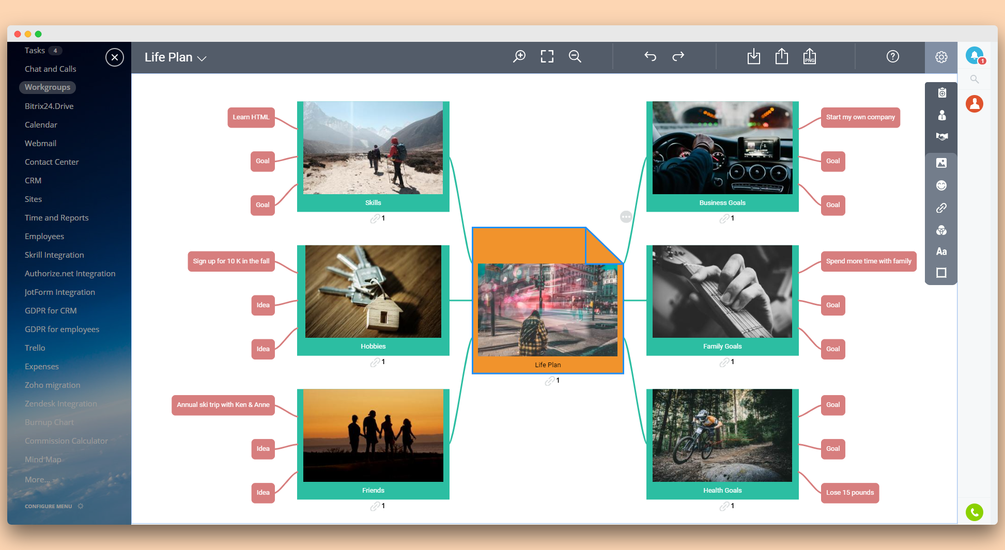This screenshot has width=1005, height=550.
Task: Click the zoom out magnifier icon
Action: click(x=575, y=56)
